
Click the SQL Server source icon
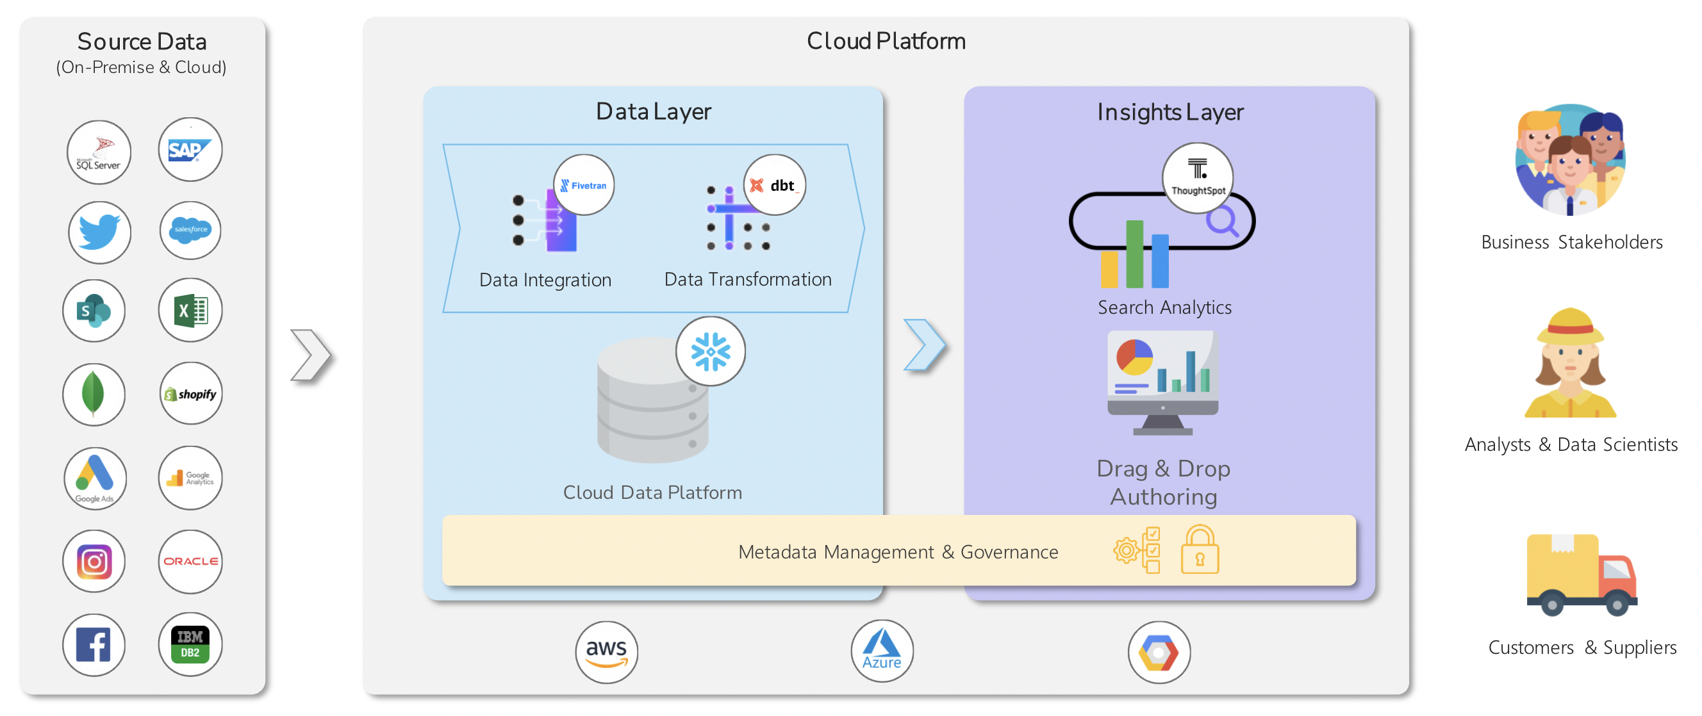click(99, 152)
